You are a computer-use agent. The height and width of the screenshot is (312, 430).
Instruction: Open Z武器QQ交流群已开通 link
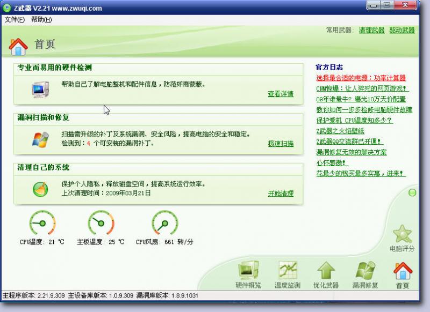[x=350, y=142]
